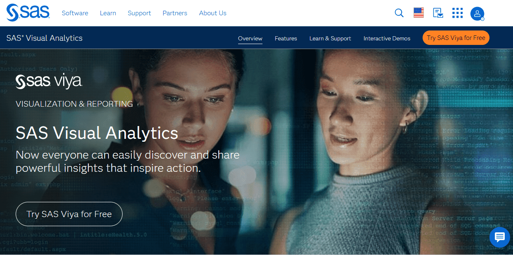Go to homepage via SAS logo

pos(28,13)
